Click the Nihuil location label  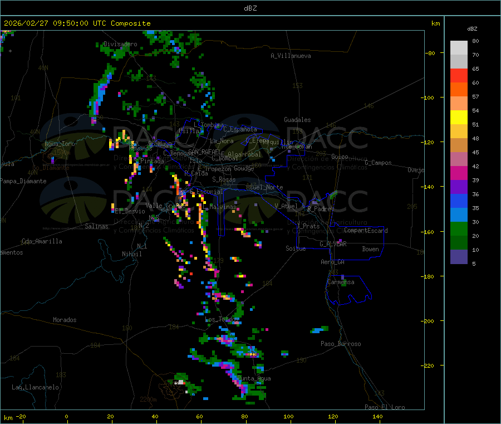(131, 254)
